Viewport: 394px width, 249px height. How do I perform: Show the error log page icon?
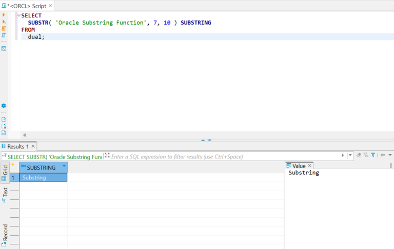point(4,126)
